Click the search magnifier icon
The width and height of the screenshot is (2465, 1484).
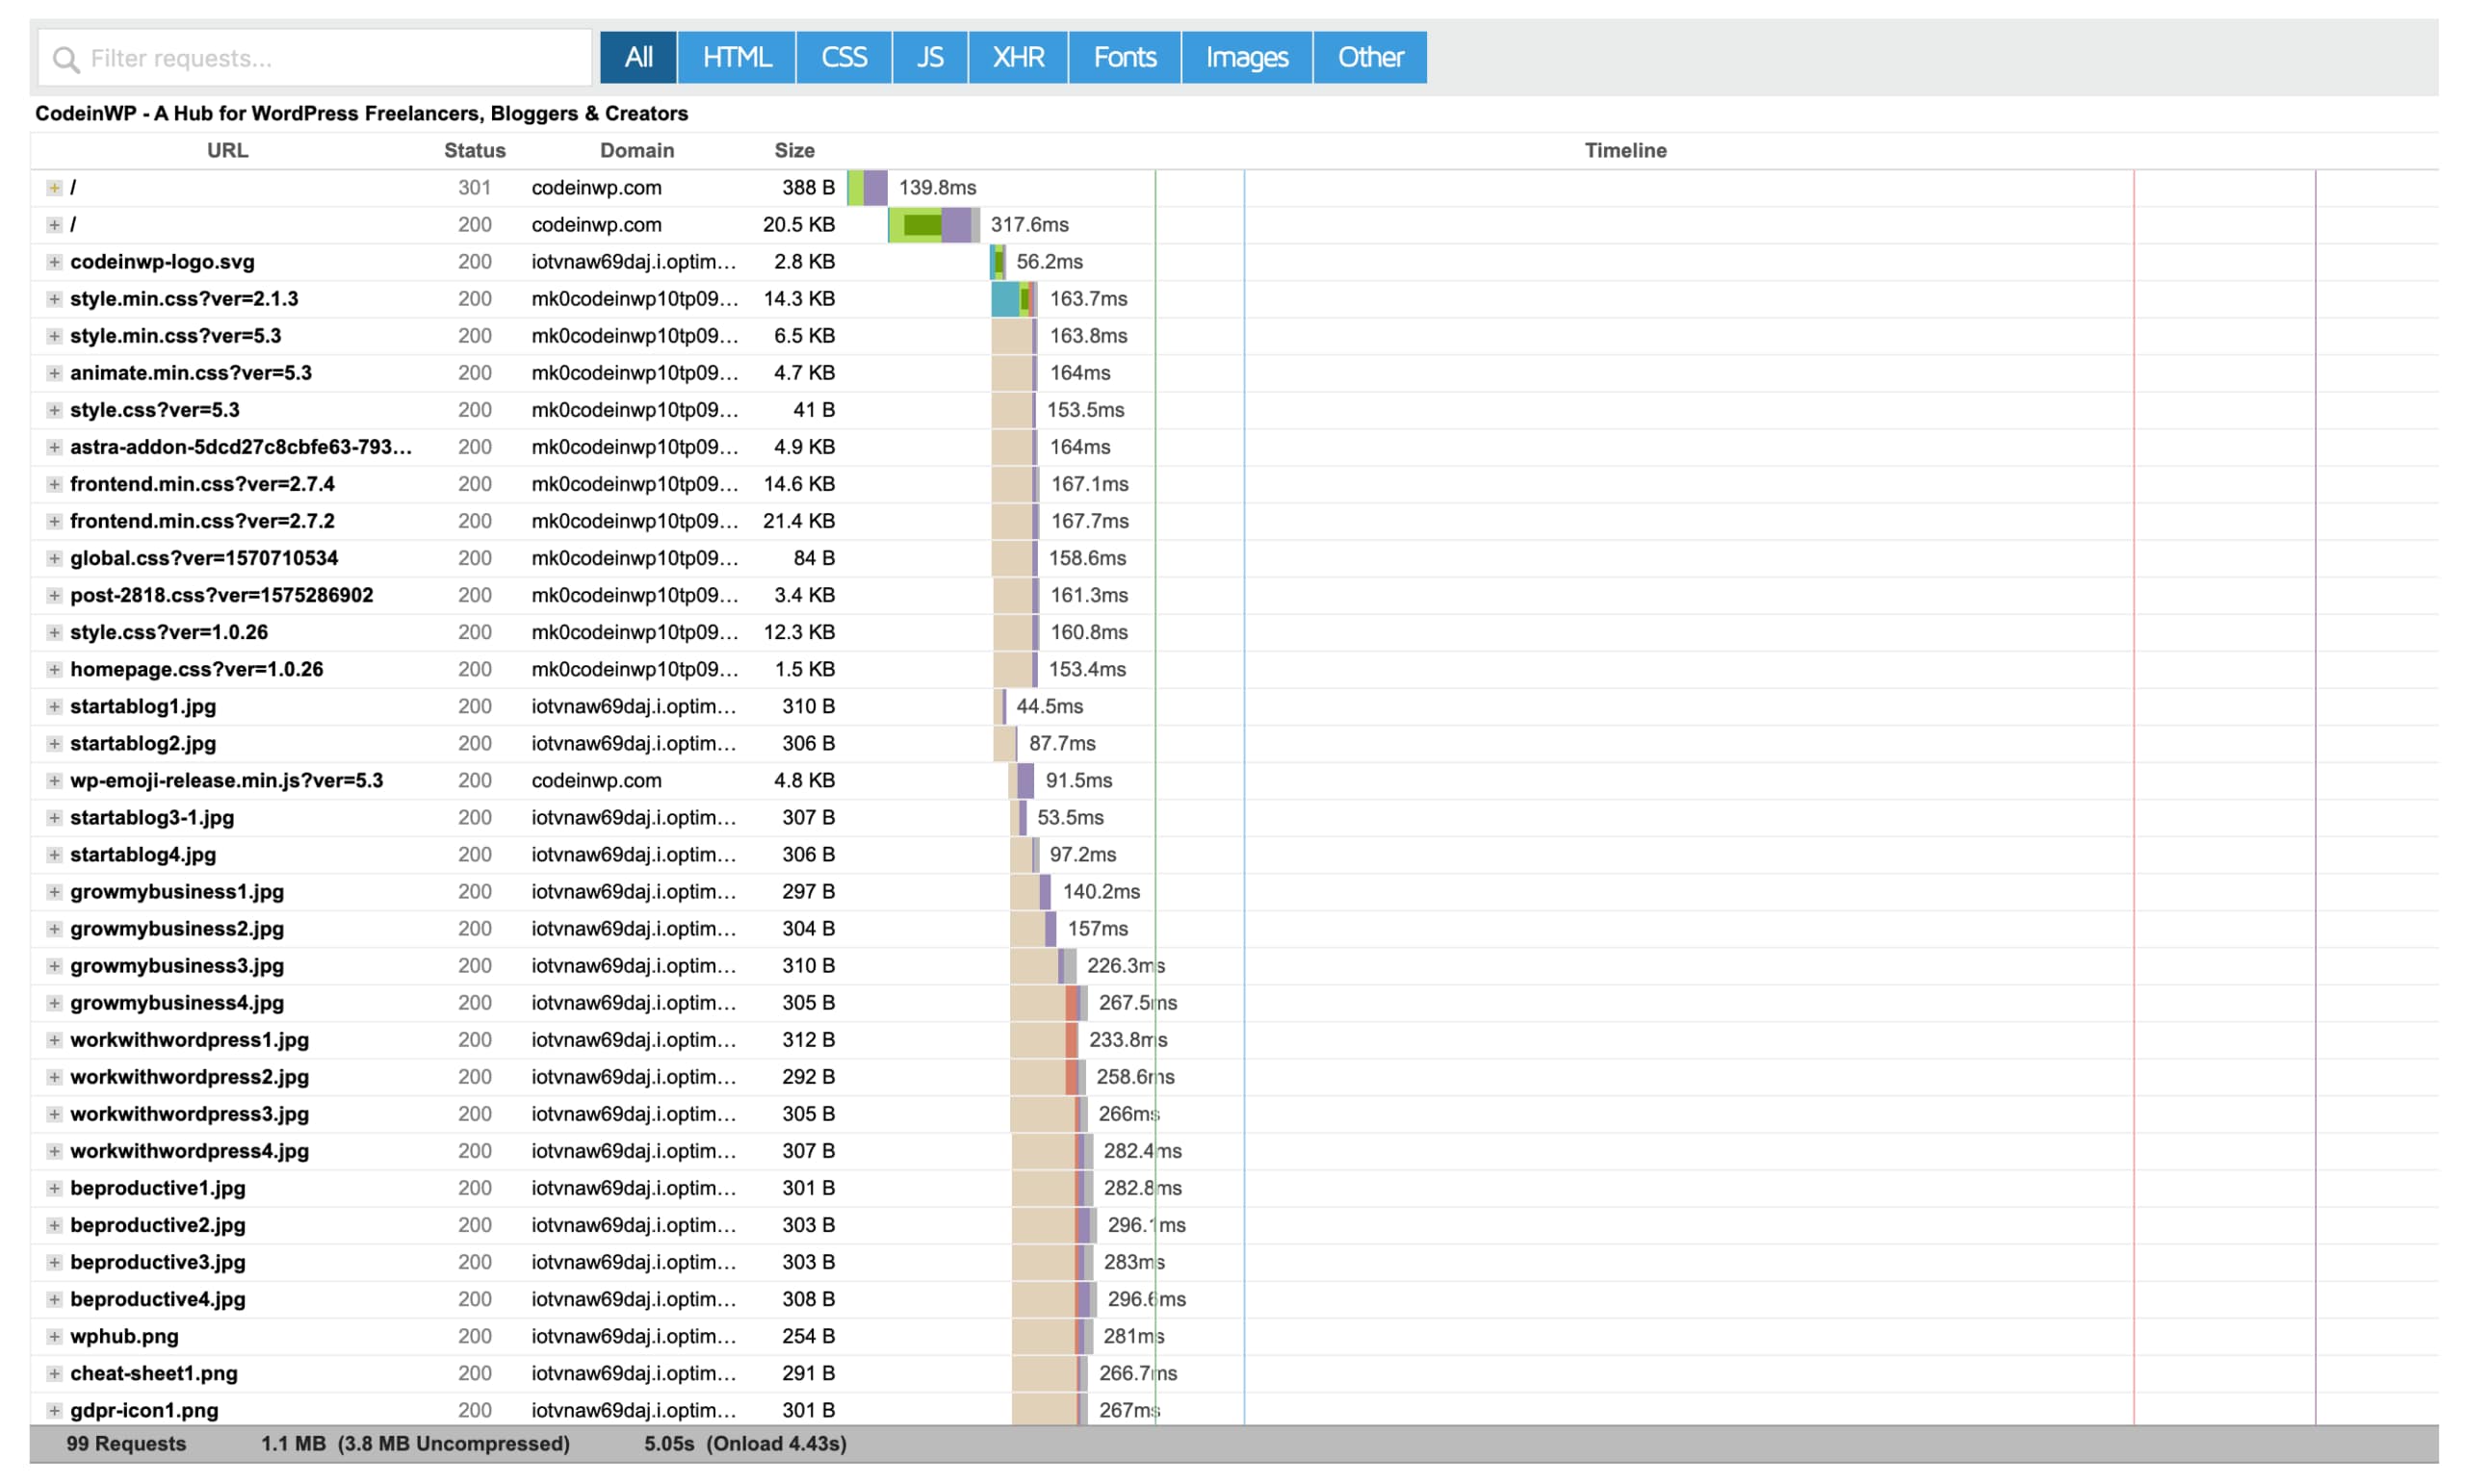66,59
